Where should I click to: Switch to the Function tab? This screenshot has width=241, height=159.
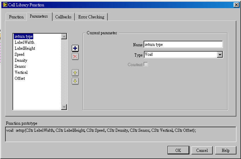(16, 17)
